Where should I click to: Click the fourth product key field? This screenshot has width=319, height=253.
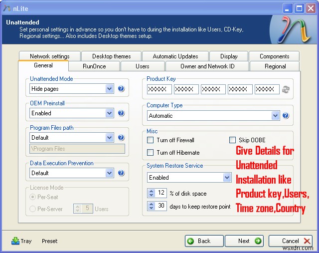240,89
